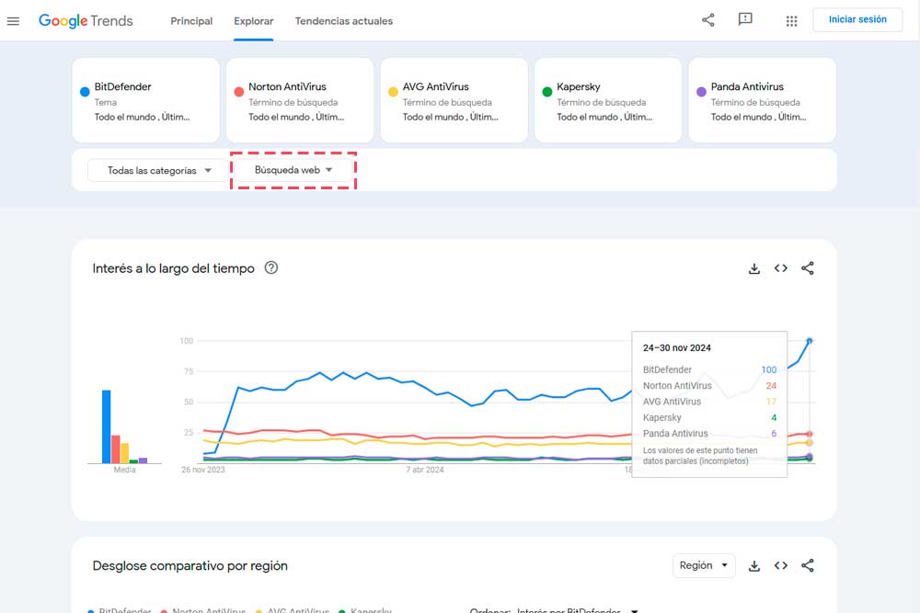Click the '7 abr 2024' axis date
Viewport: 920px width, 613px height.
point(425,470)
